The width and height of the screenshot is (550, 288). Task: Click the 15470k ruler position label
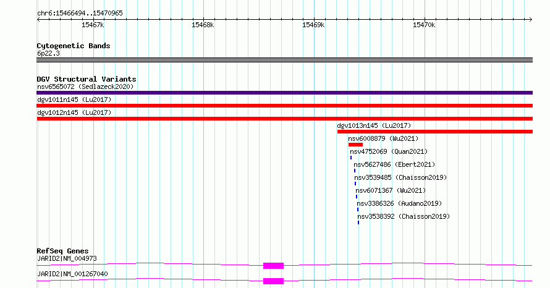(424, 25)
